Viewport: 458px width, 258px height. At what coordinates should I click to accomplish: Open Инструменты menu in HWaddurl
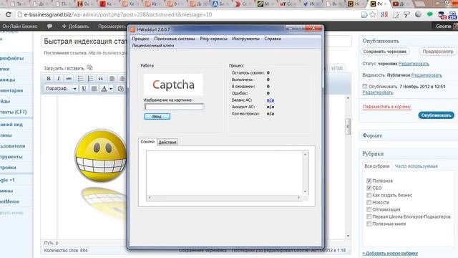pos(245,39)
